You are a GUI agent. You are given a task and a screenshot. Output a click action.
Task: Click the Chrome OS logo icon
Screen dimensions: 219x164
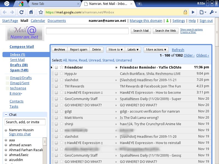coord(7,4)
